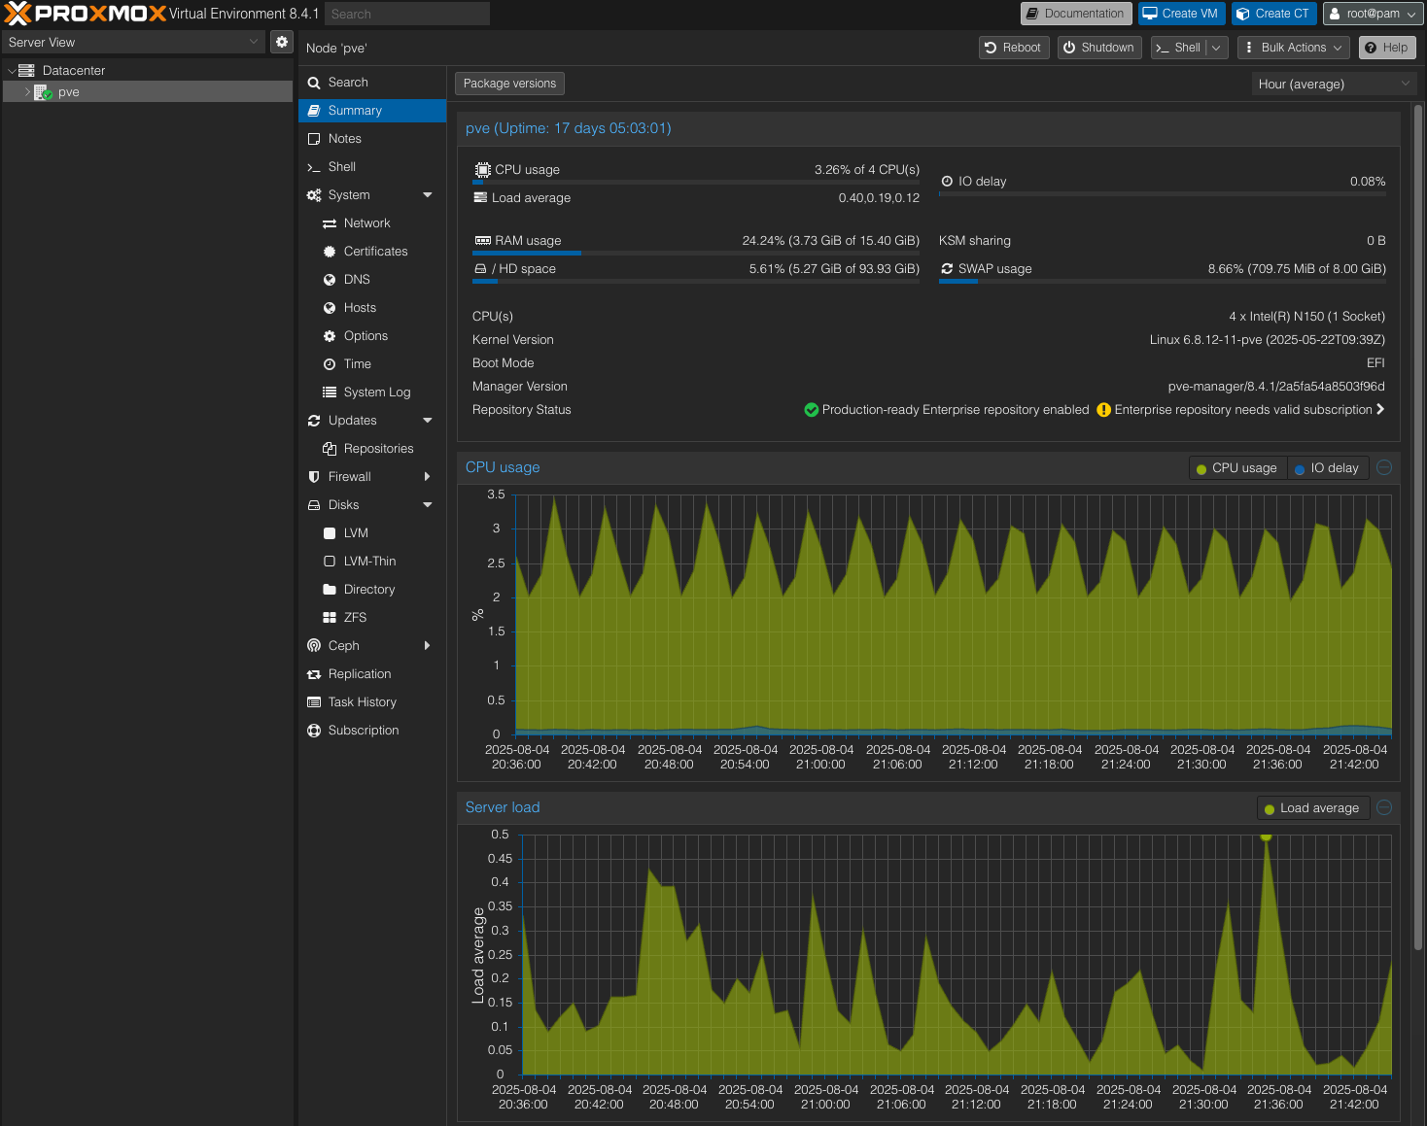Image resolution: width=1427 pixels, height=1126 pixels.
Task: Open the Subscription menu item
Action: [x=372, y=731]
